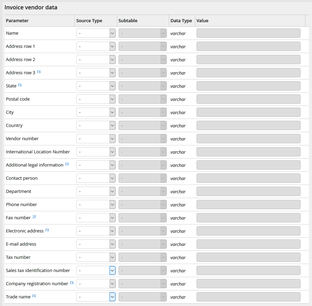Expand Source Type selector for State

tap(96, 86)
